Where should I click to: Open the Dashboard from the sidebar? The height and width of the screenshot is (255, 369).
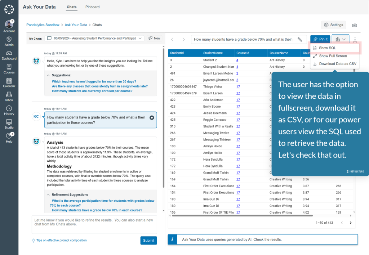point(9,55)
